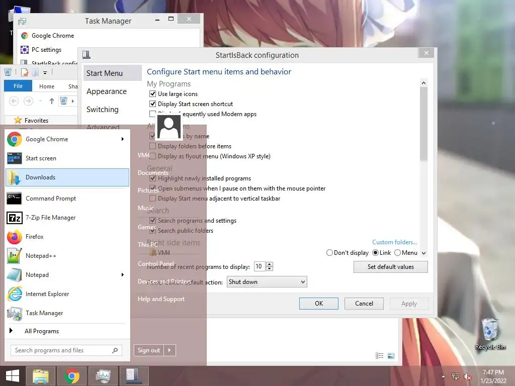The width and height of the screenshot is (515, 386).
Task: Click the Windows Start button on taskbar
Action: coord(13,376)
